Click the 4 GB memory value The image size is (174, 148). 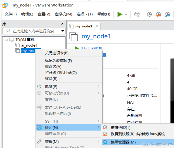131,75
